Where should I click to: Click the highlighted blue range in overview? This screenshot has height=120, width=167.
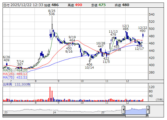coord(136,111)
